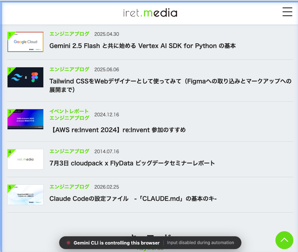Click the 2025.04.30 date on first article
Image resolution: width=298 pixels, height=252 pixels.
(106, 34)
